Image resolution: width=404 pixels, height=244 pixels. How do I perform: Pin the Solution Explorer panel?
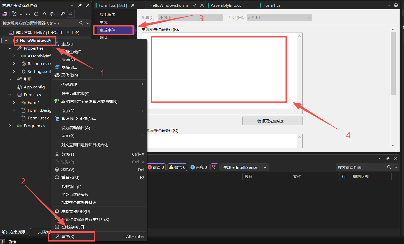point(80,5)
